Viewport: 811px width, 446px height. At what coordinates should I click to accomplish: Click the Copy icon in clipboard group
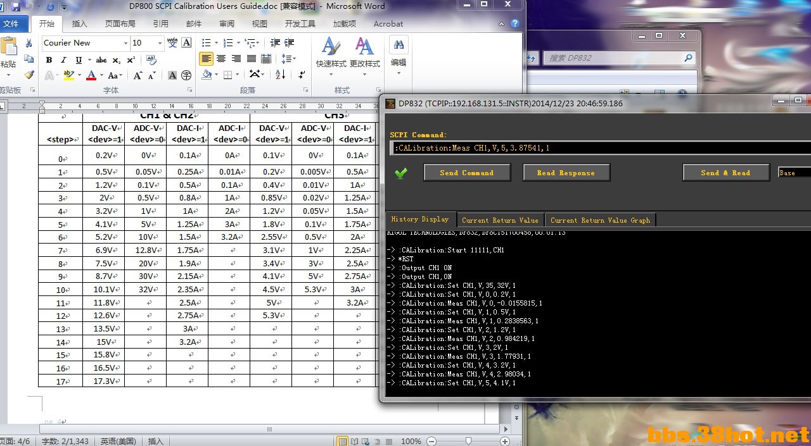pos(29,59)
